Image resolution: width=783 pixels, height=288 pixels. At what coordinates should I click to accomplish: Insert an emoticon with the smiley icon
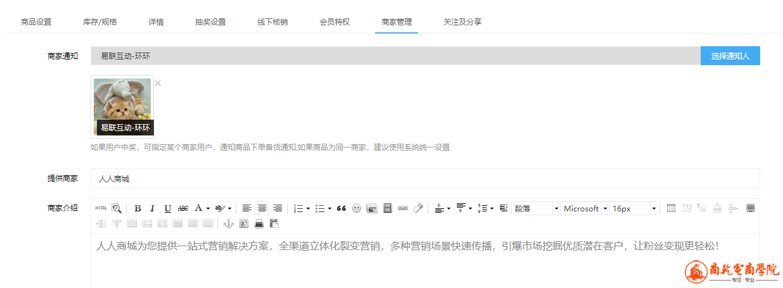[x=357, y=208]
